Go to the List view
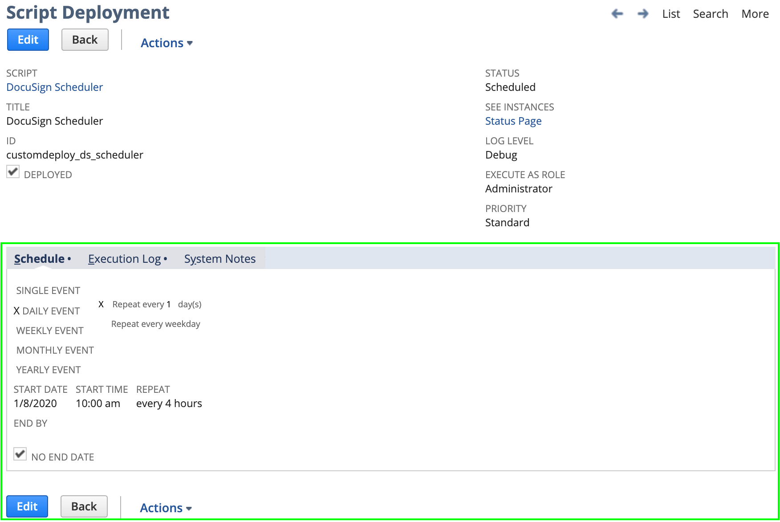This screenshot has height=522, width=780. point(670,14)
